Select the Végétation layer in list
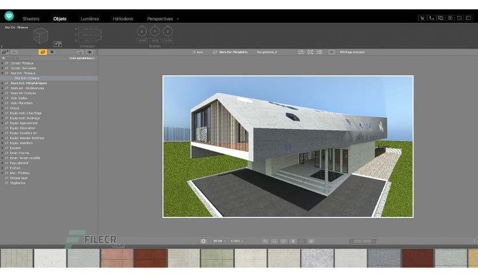This screenshot has width=478, height=277. point(18,183)
